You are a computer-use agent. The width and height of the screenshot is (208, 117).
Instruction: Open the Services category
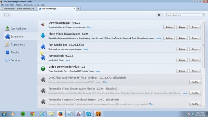(x=20, y=60)
